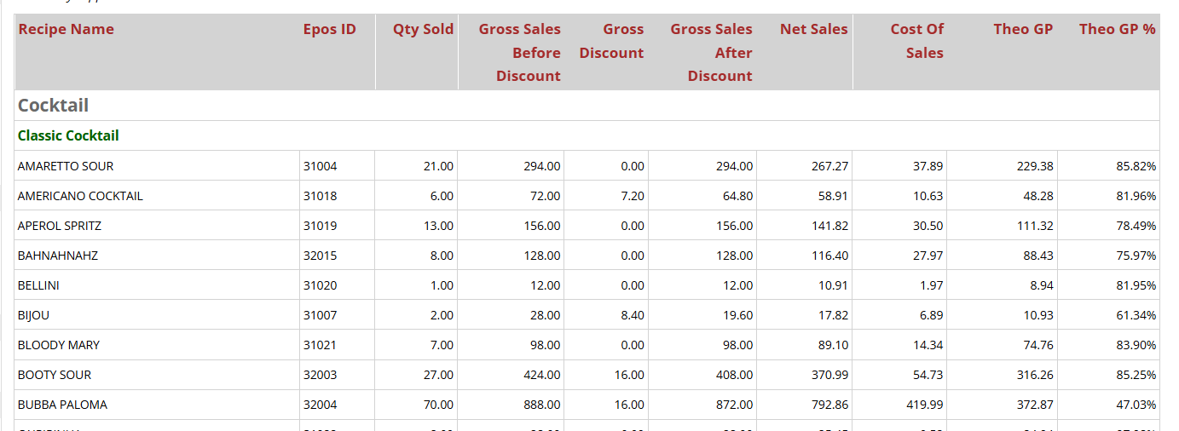Click the Epos ID column header
This screenshot has height=431, width=1179.
click(329, 30)
